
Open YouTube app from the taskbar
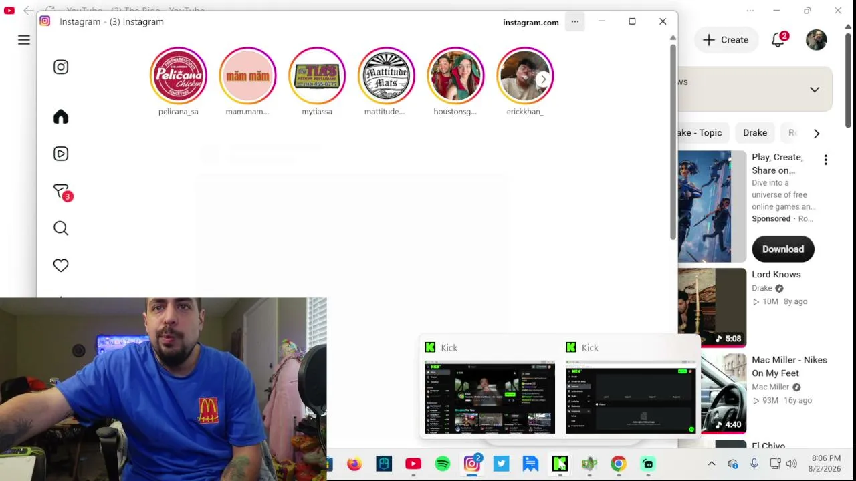413,464
